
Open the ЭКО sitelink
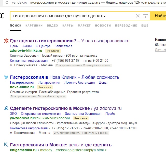(x=13, y=113)
